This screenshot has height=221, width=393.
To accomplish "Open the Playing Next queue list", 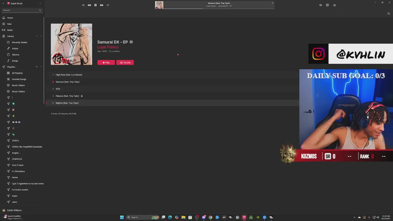I will 334,5.
